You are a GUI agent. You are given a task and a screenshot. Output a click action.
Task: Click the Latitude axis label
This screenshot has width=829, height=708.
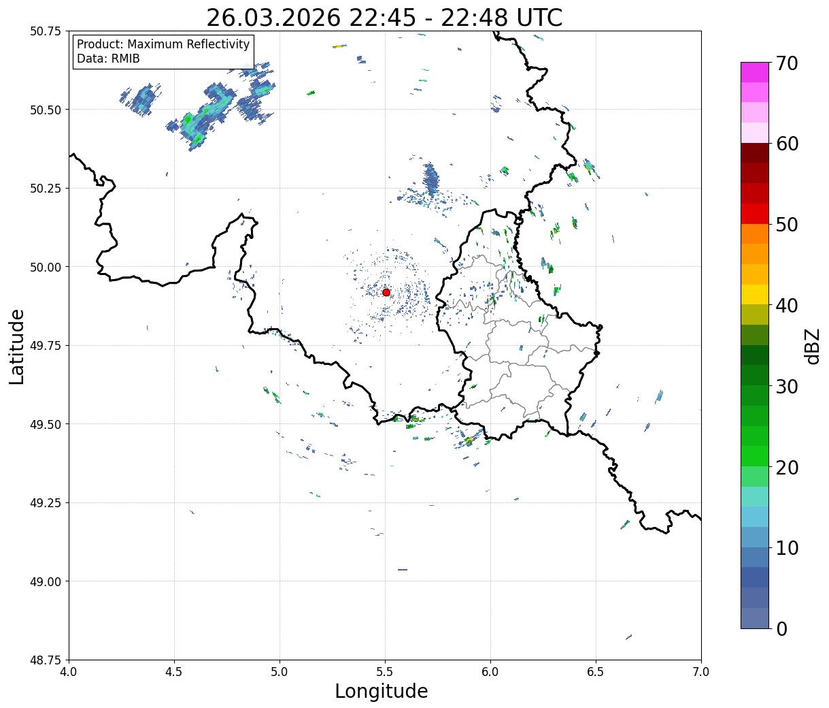[x=17, y=347]
